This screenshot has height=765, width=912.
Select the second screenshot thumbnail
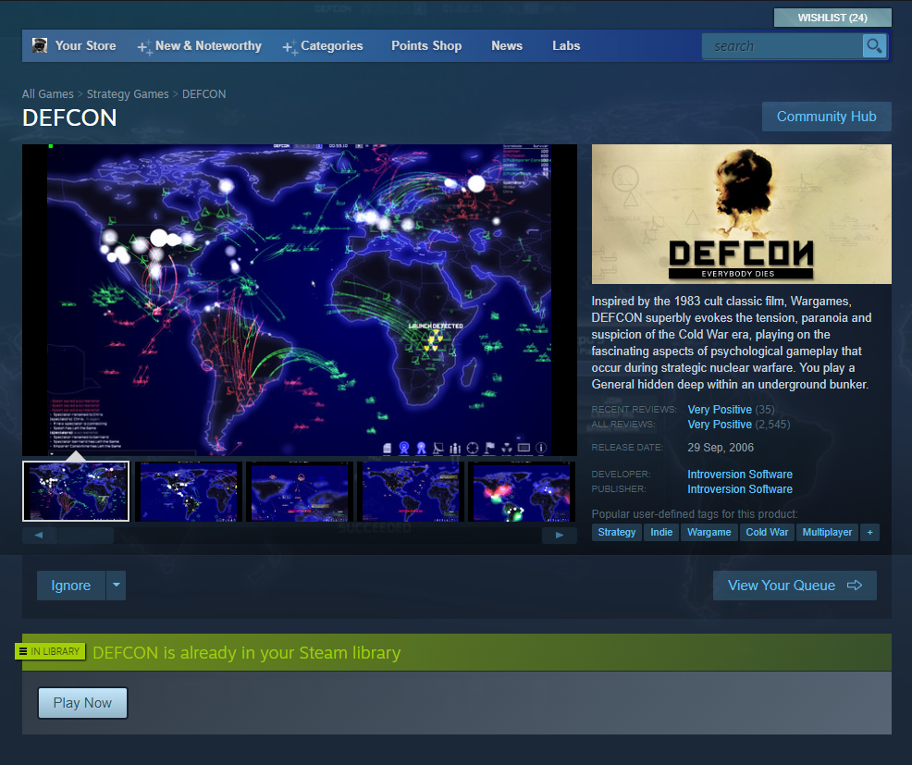[x=189, y=491]
